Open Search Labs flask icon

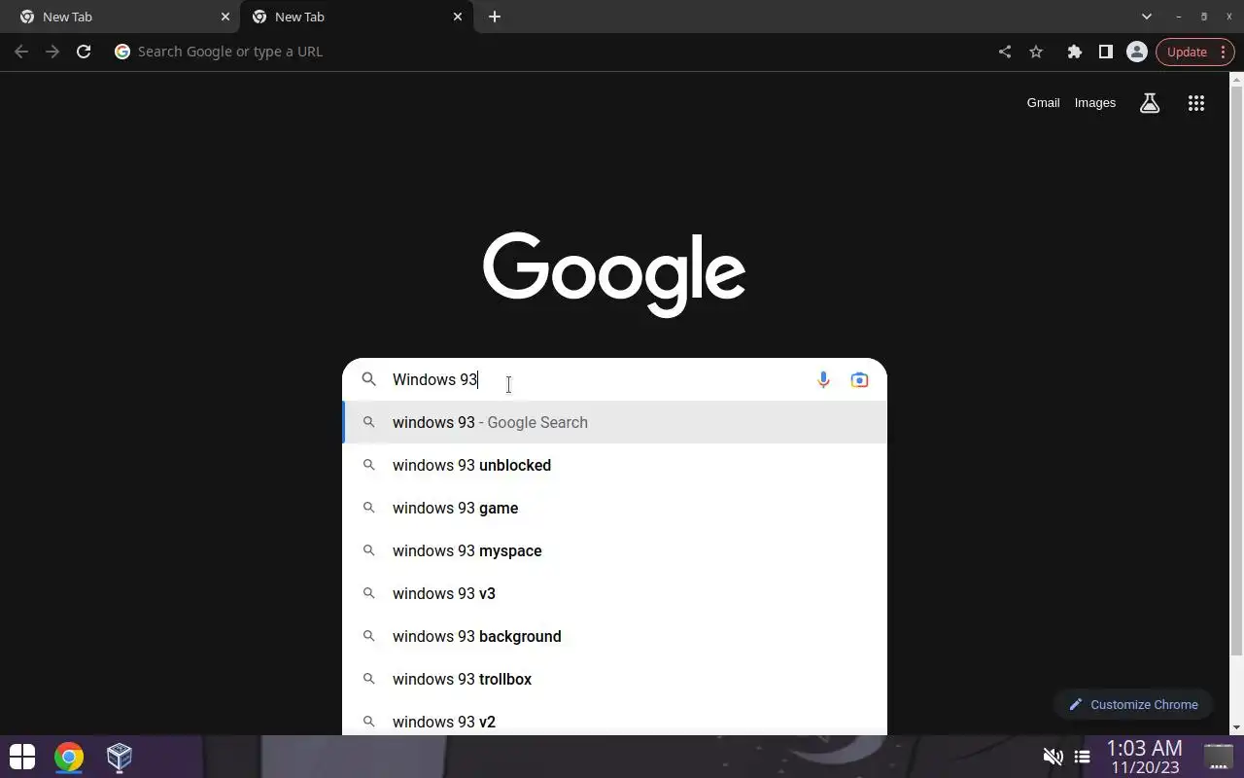(x=1150, y=103)
